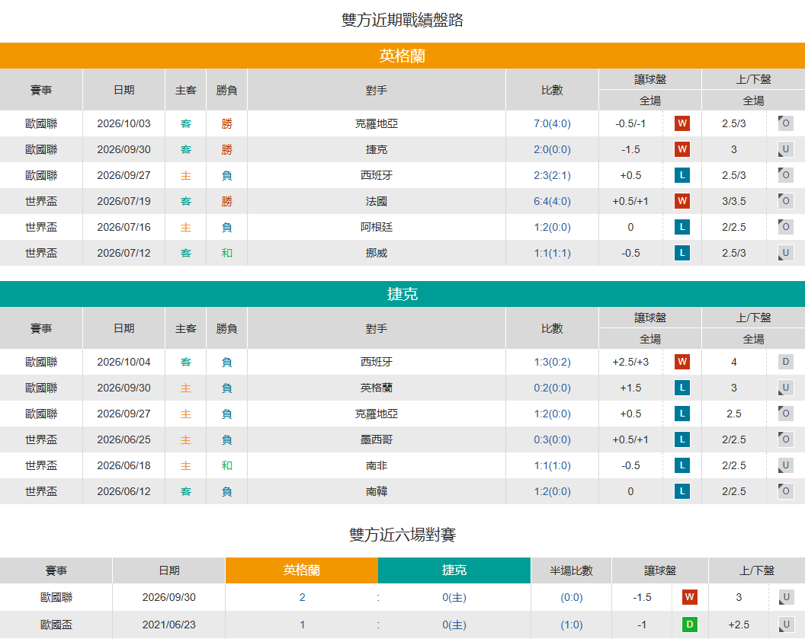Select the 2026/07/19 date cell

tap(123, 201)
